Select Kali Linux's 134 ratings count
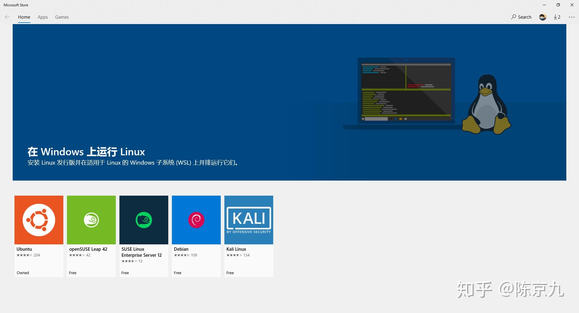Image resolution: width=579 pixels, height=313 pixels. pos(246,255)
